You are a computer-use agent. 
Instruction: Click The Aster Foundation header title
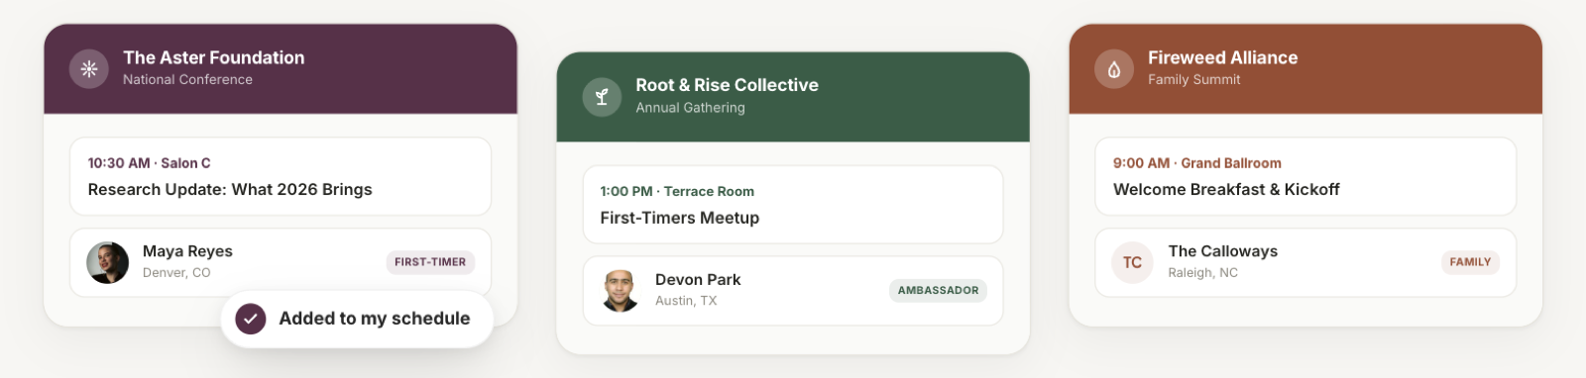click(214, 57)
